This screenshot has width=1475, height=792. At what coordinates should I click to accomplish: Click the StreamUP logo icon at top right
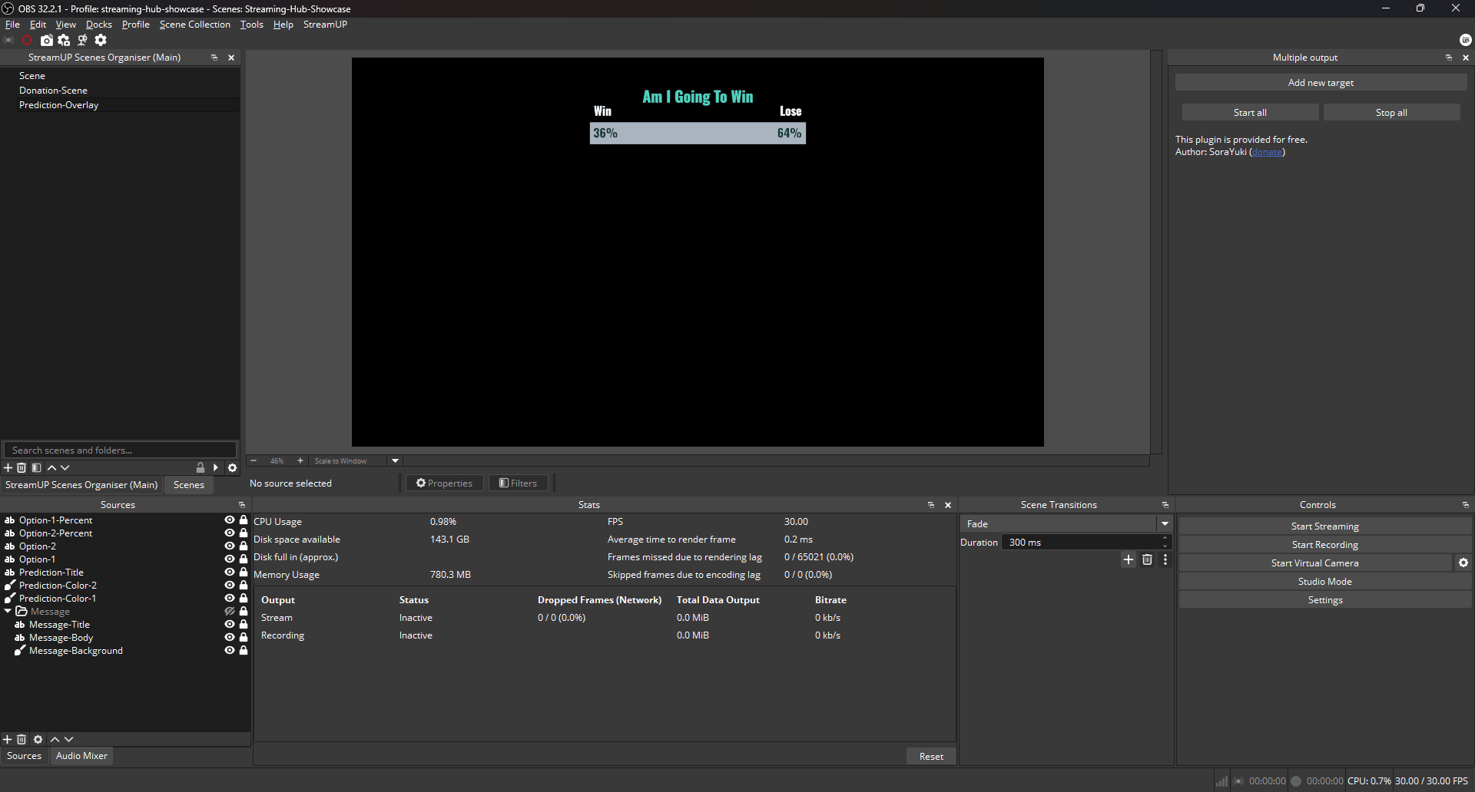click(1465, 40)
